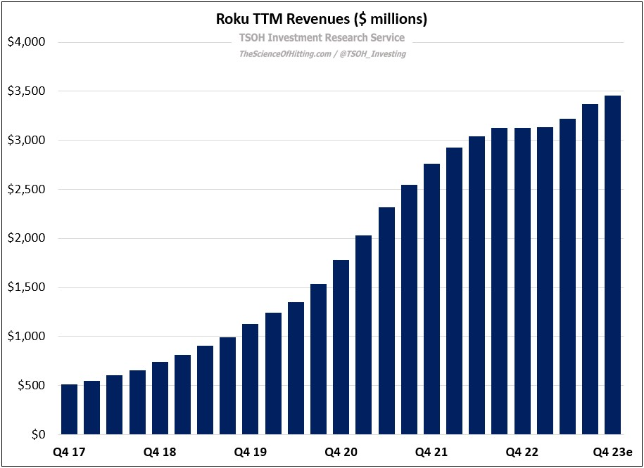644x468 pixels.
Task: Click the $2,000 y-axis label
Action: click(26, 238)
